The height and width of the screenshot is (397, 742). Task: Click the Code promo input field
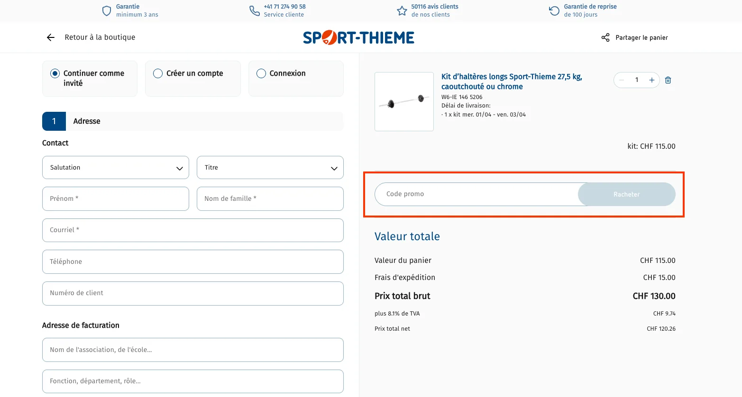(474, 194)
